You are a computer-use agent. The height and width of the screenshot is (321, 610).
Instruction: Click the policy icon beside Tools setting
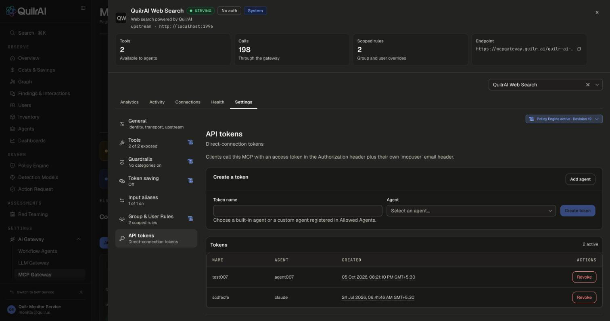[x=190, y=142]
